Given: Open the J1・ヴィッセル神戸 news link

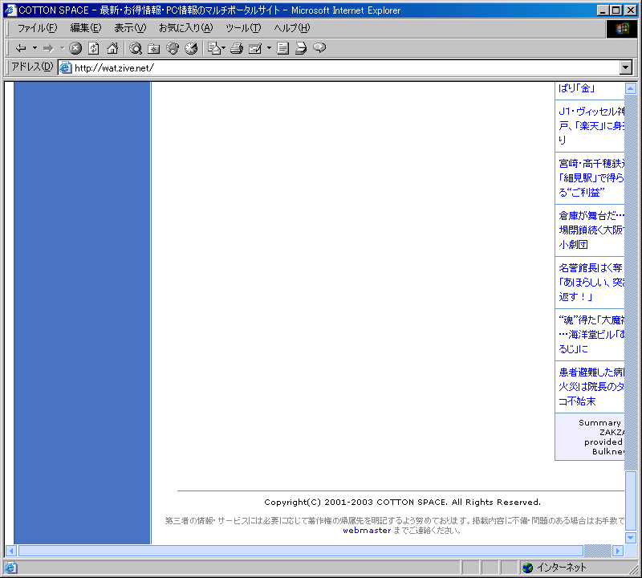Looking at the screenshot, I should point(591,126).
